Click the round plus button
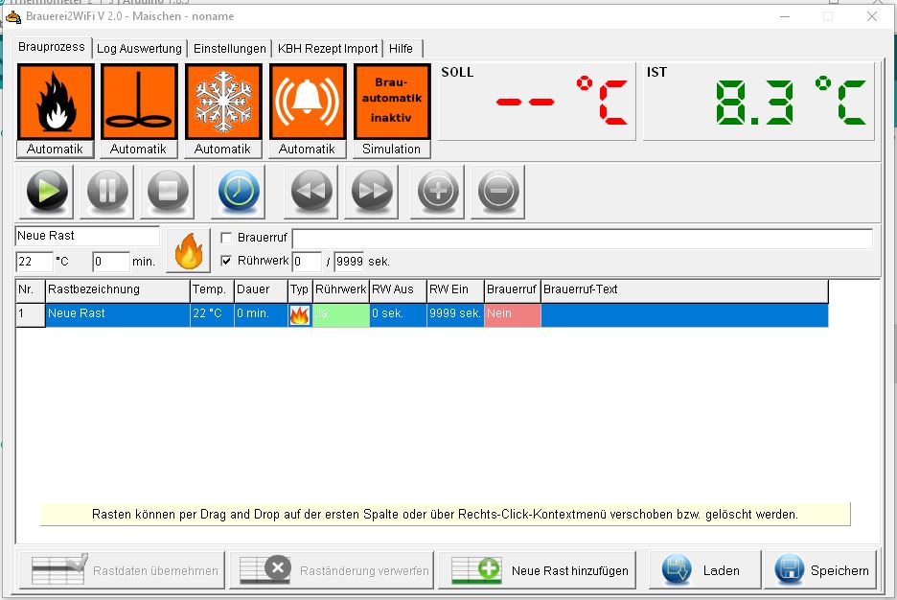Viewport: 897px width, 600px height. click(436, 191)
